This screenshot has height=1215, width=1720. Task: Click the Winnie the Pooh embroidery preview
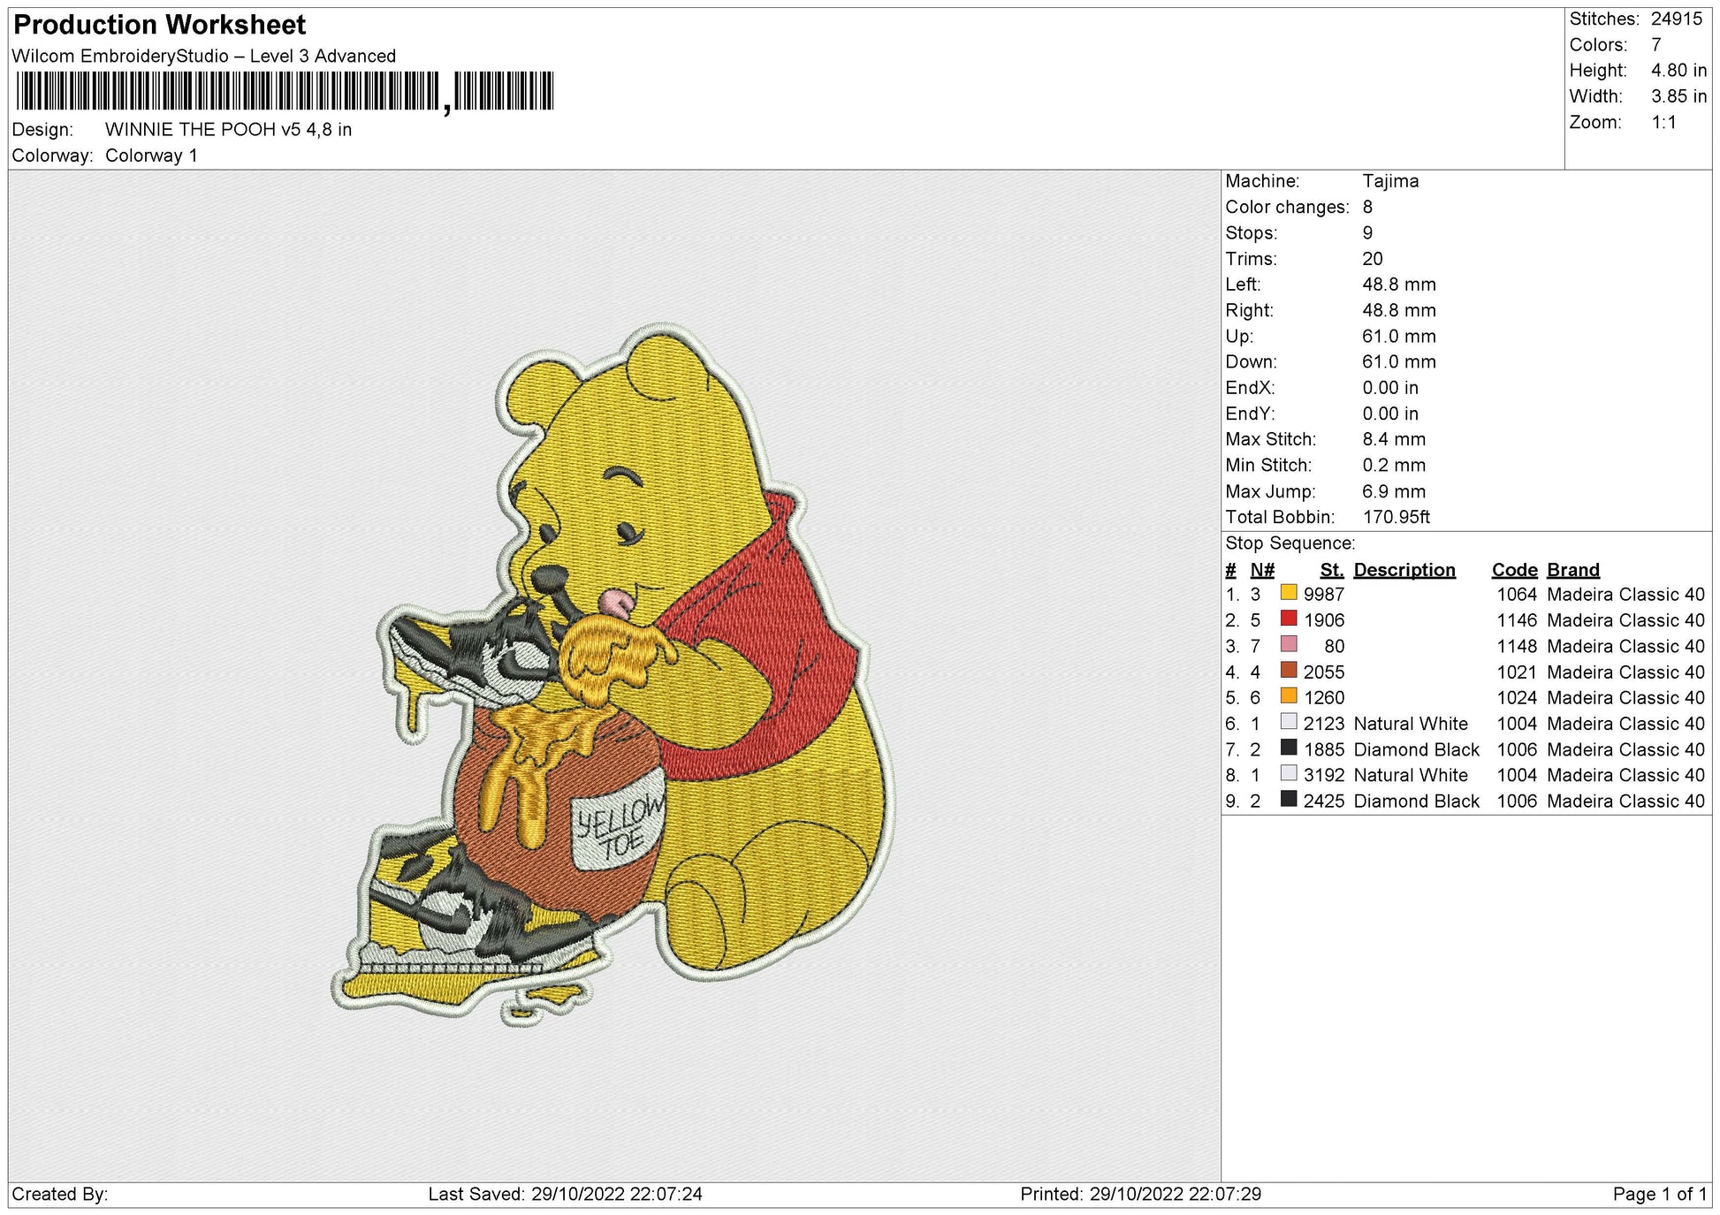point(614,676)
